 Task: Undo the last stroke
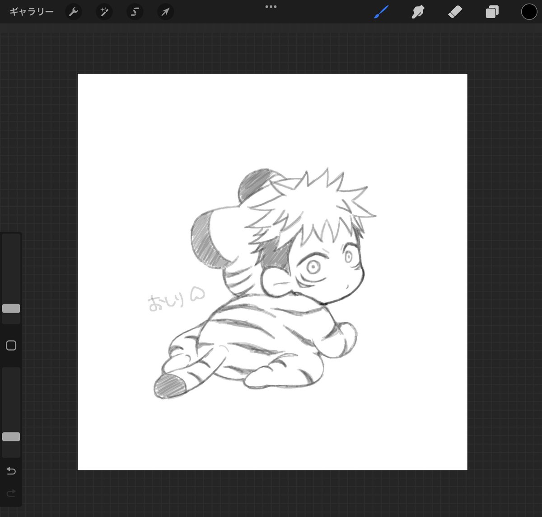tap(11, 471)
